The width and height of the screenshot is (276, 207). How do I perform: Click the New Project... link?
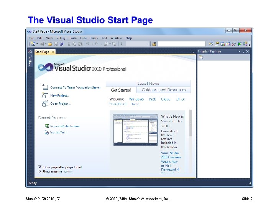(60, 95)
